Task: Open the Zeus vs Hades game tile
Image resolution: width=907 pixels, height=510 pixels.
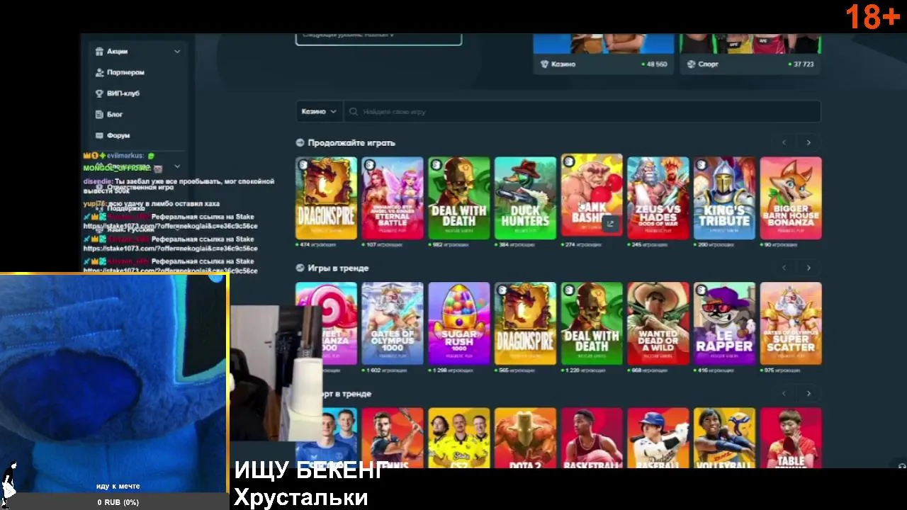Action: pyautogui.click(x=658, y=198)
